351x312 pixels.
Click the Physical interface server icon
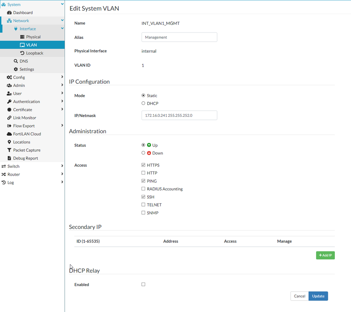point(22,37)
